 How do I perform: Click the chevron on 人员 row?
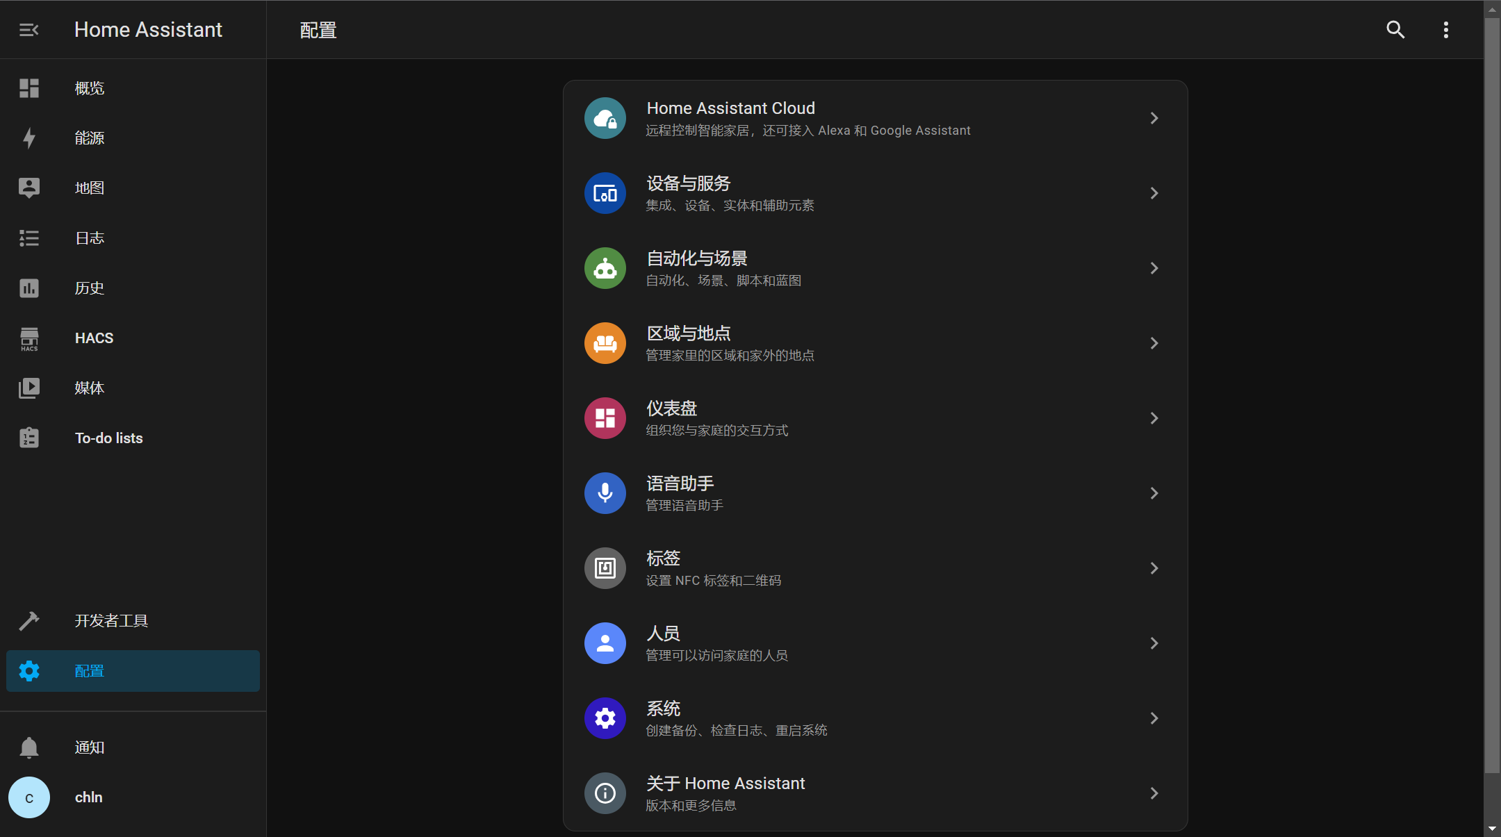(1154, 643)
